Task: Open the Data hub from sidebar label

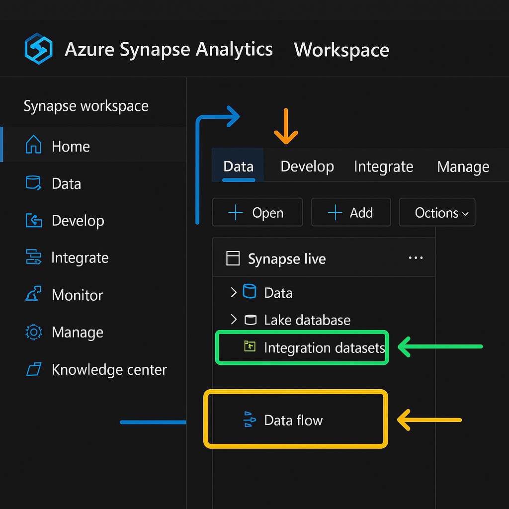Action: (x=66, y=184)
